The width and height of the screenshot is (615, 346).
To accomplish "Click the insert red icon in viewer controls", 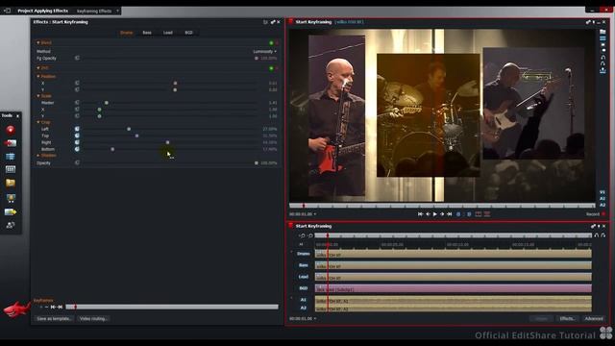I will [487, 214].
